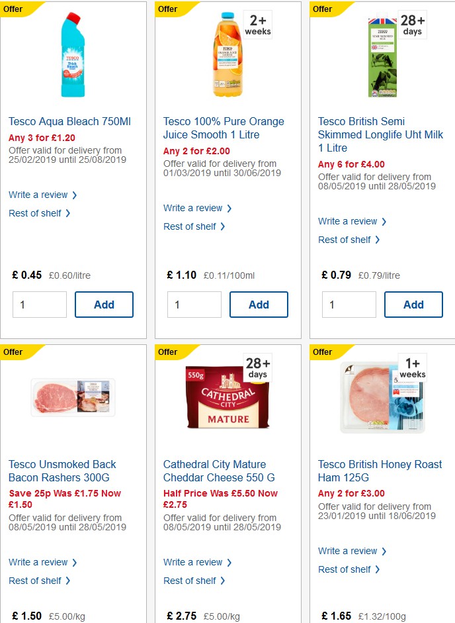
Task: Write a review for the Honey Roast Ham
Action: [x=348, y=551]
